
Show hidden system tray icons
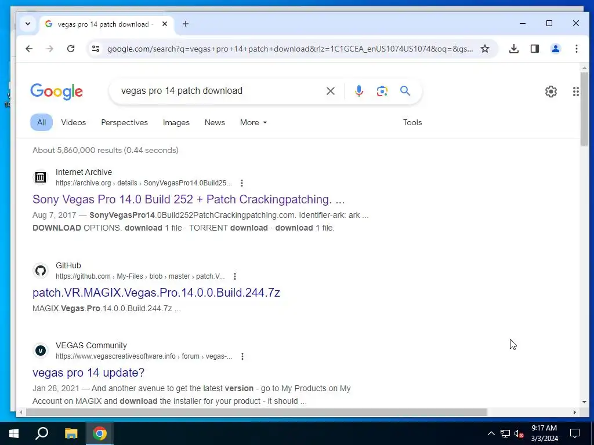(491, 433)
